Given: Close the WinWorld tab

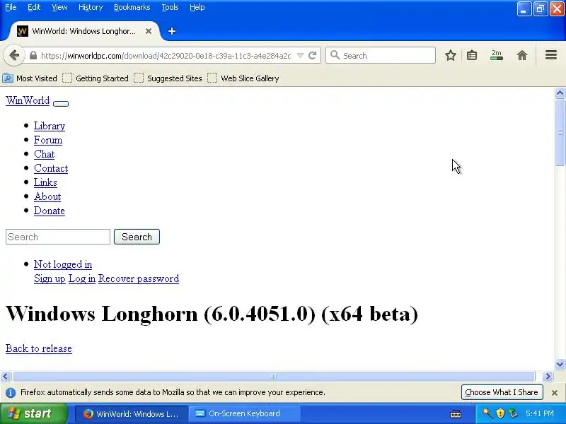Looking at the screenshot, I should 149,31.
